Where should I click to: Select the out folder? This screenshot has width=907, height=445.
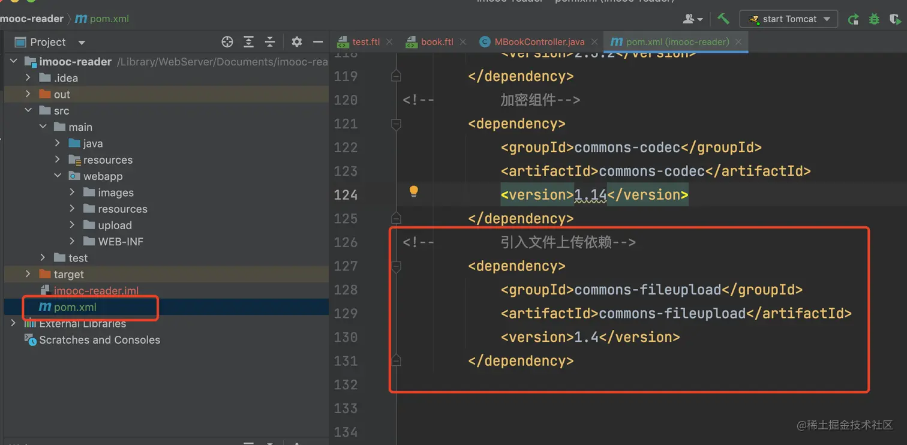[x=62, y=94]
